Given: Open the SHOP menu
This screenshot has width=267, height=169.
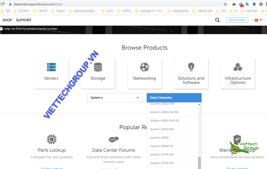Looking at the screenshot, I should (x=7, y=20).
